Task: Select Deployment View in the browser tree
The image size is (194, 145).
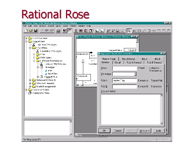Action: [x=41, y=93]
